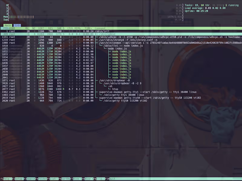
Task: Click CPU 0 usage meter
Action: click(x=95, y=5)
